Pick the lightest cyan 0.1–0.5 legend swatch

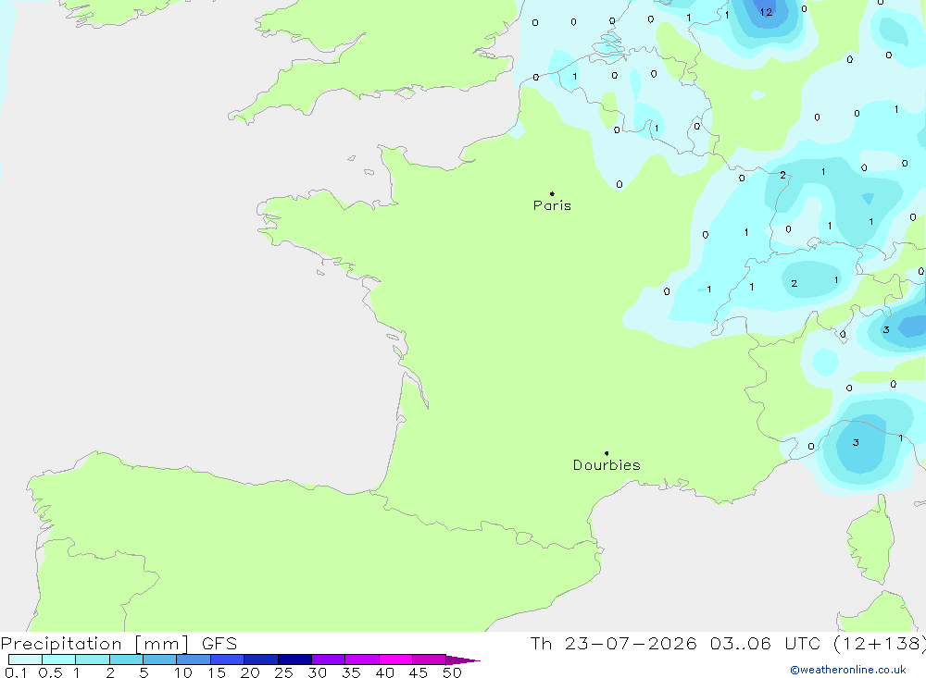coord(25,660)
